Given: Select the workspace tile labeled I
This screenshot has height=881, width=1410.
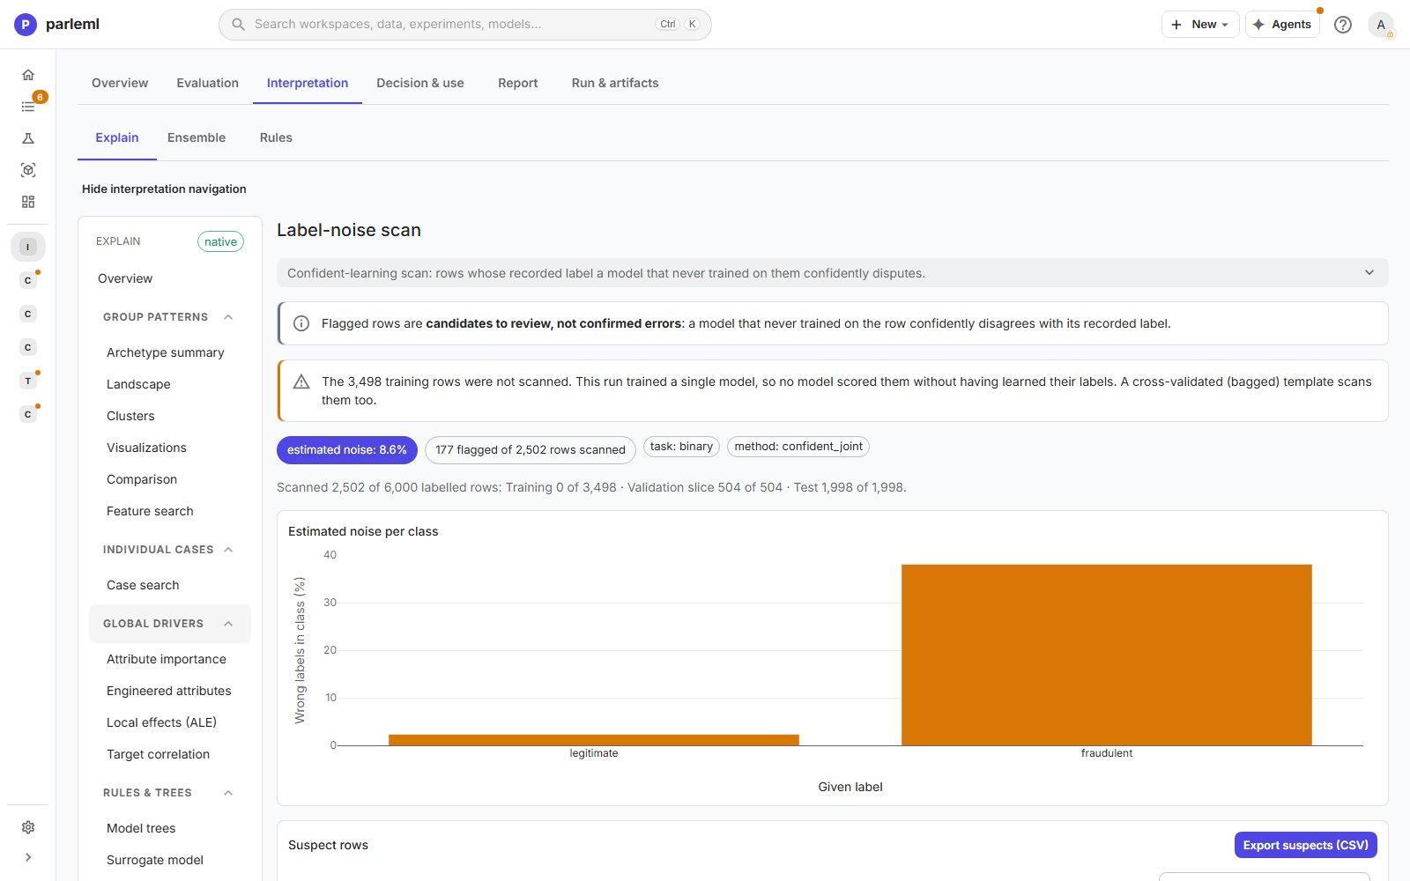Looking at the screenshot, I should [x=28, y=247].
